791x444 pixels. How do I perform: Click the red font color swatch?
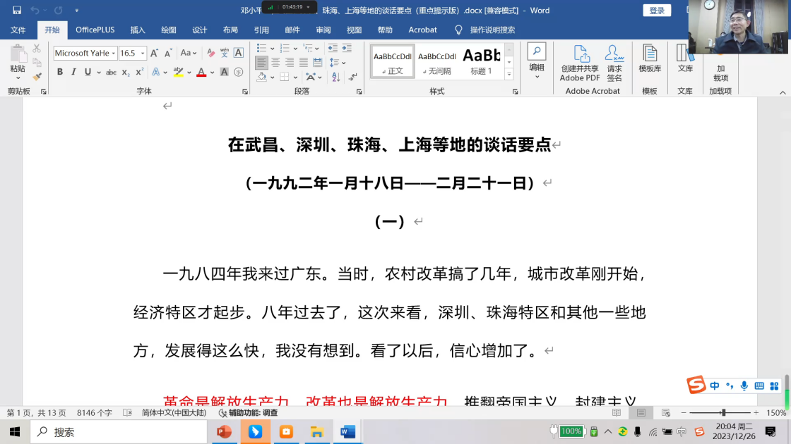tap(201, 72)
